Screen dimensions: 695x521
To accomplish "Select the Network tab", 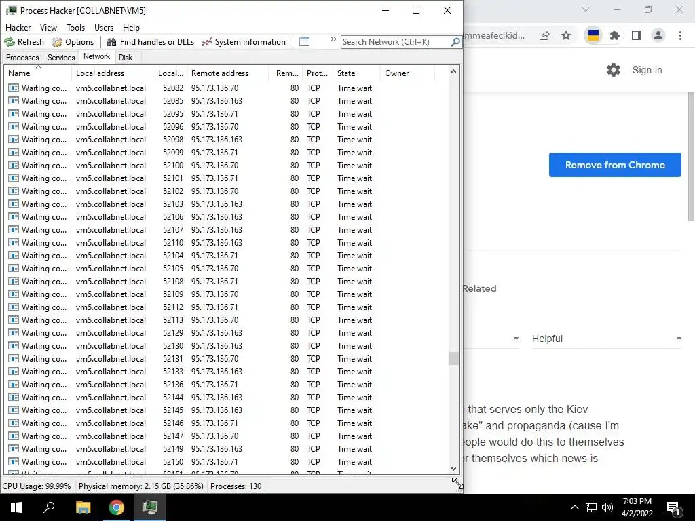I will point(96,56).
